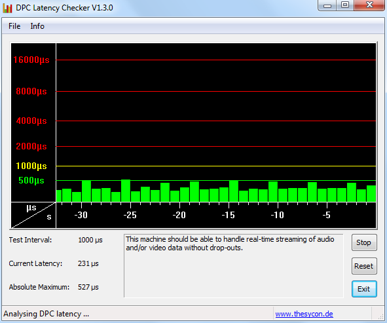Screen dimensions: 387x323
Task: Click the Absolute Maximum value 527 µs
Action: click(x=88, y=287)
